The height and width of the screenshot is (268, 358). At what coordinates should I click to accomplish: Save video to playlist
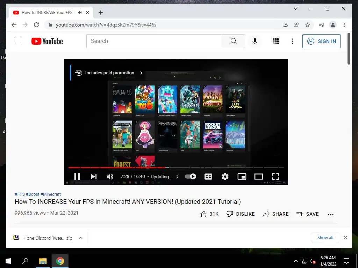click(x=307, y=214)
